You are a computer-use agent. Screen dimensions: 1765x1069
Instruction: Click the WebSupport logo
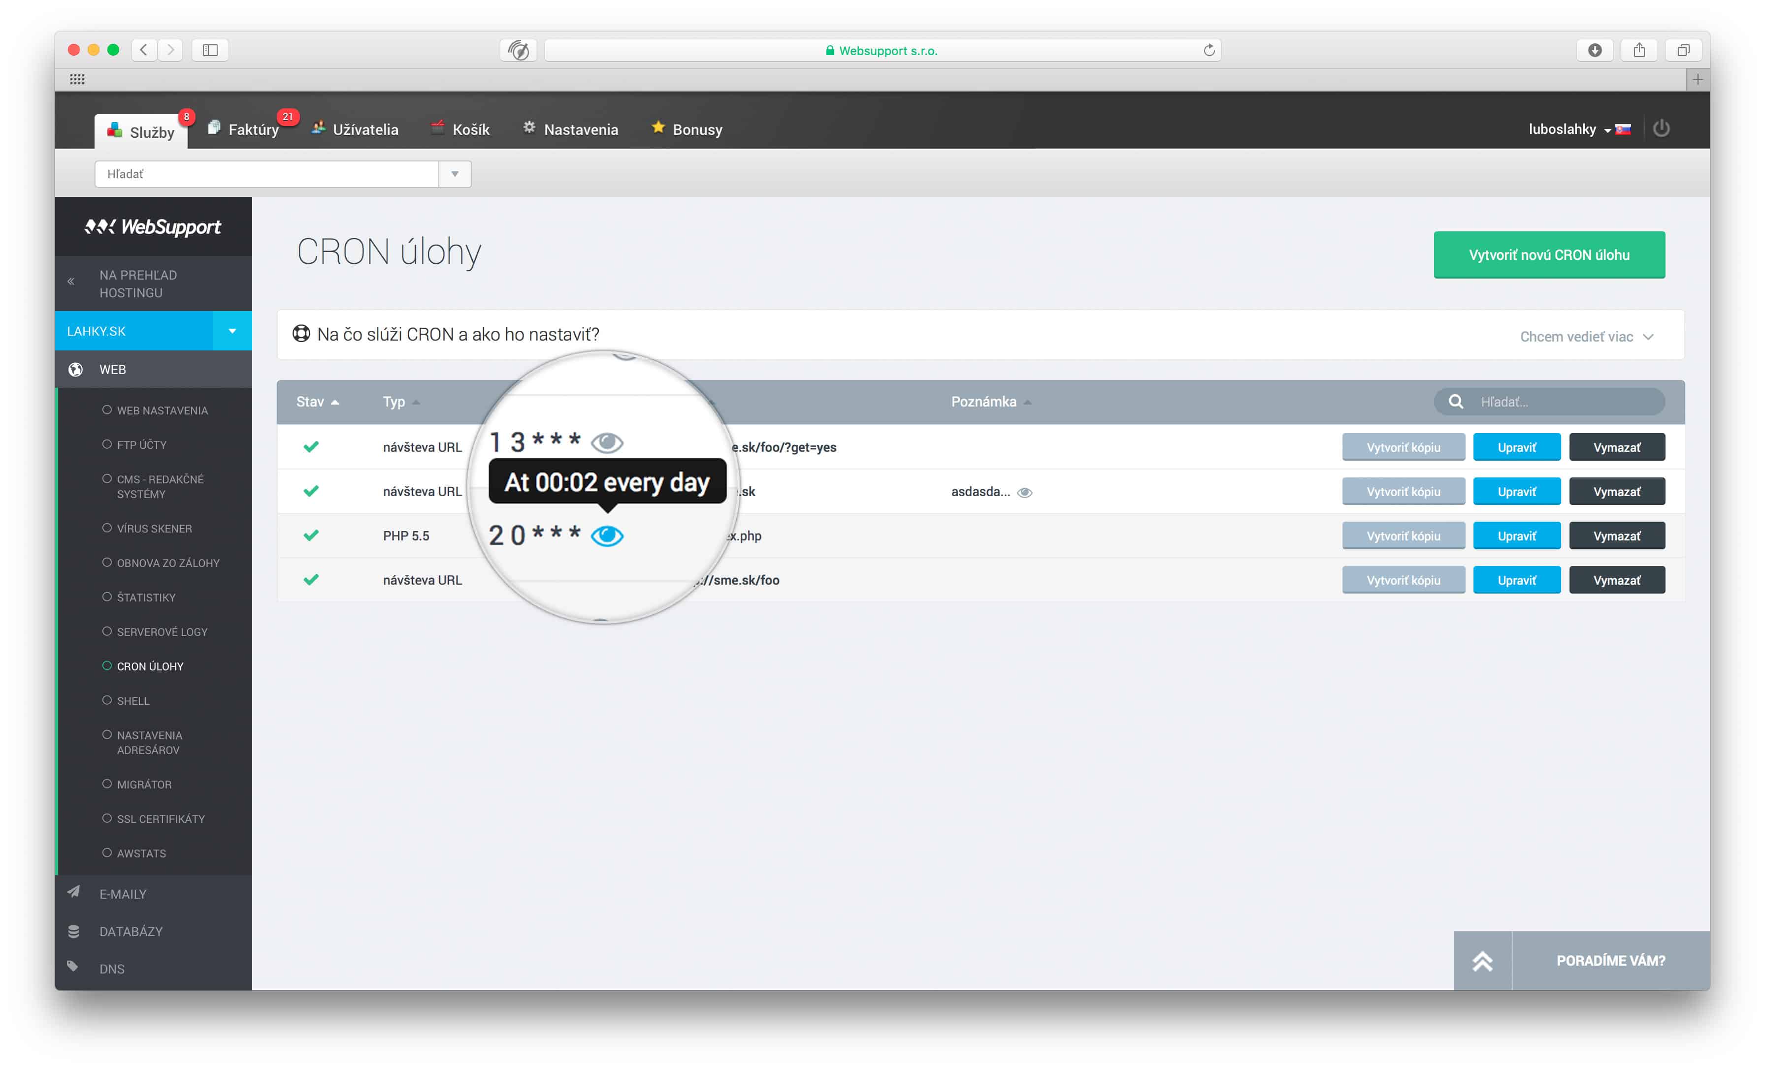click(153, 227)
